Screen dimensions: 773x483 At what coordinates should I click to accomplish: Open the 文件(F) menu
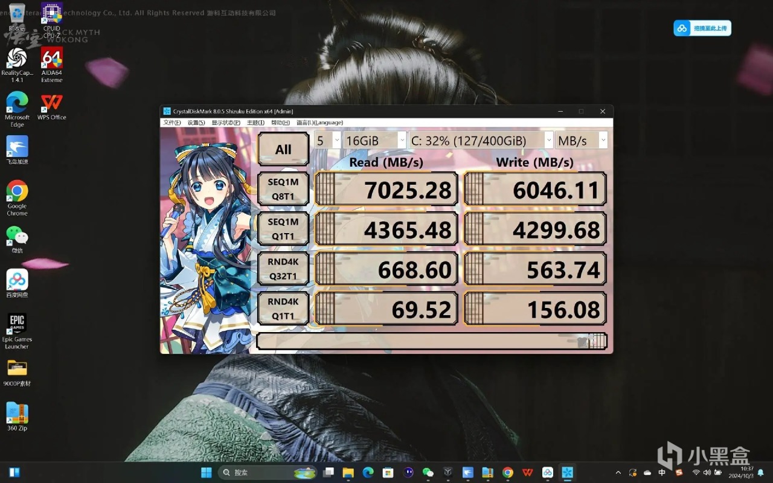tap(172, 123)
